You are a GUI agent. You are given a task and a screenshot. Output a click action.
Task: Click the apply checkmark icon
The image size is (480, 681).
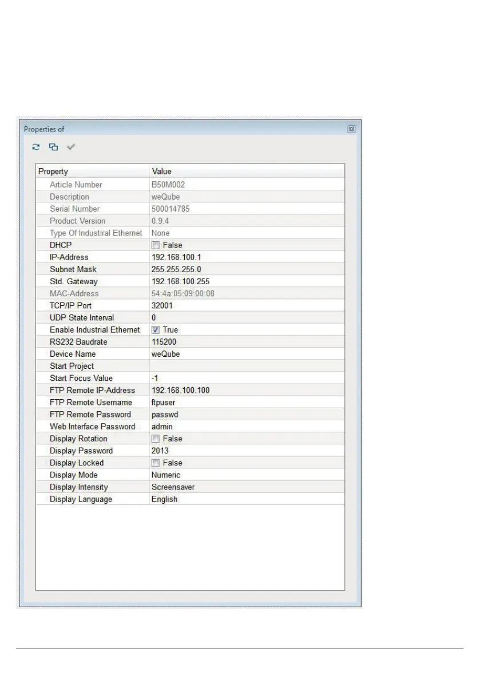[x=71, y=148]
